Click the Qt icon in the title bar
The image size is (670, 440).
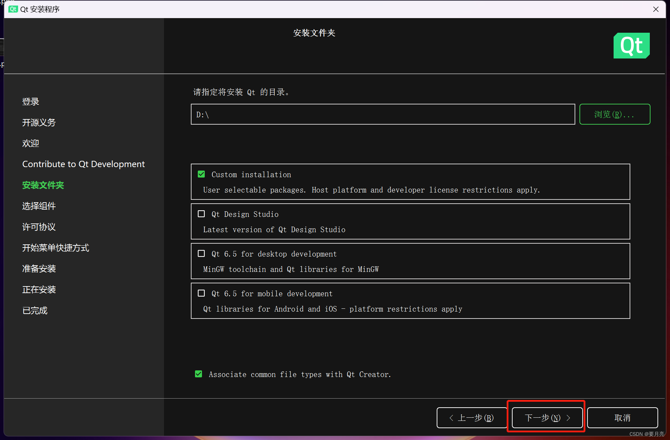[13, 9]
